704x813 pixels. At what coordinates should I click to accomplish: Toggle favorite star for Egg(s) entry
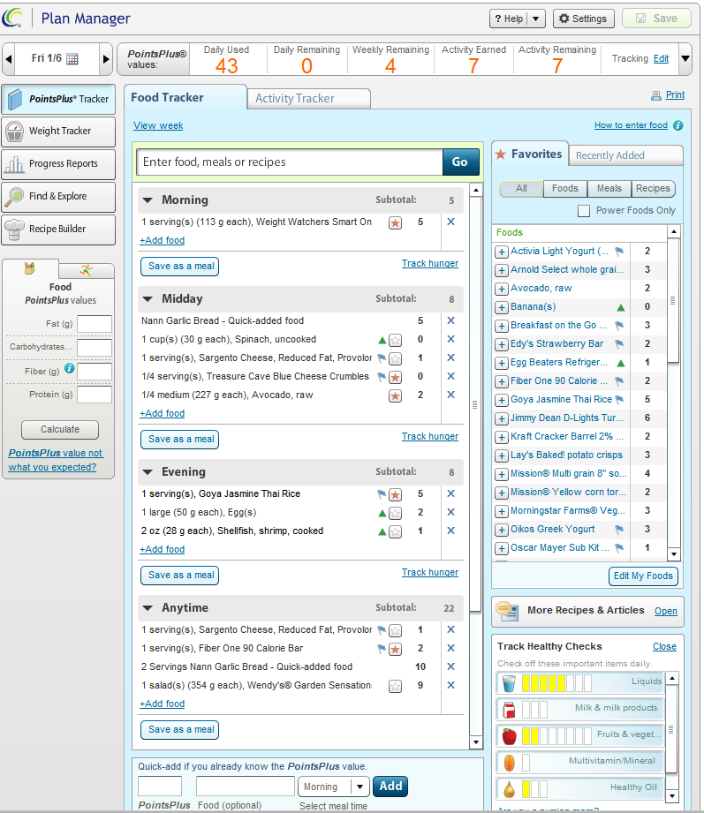pyautogui.click(x=396, y=514)
